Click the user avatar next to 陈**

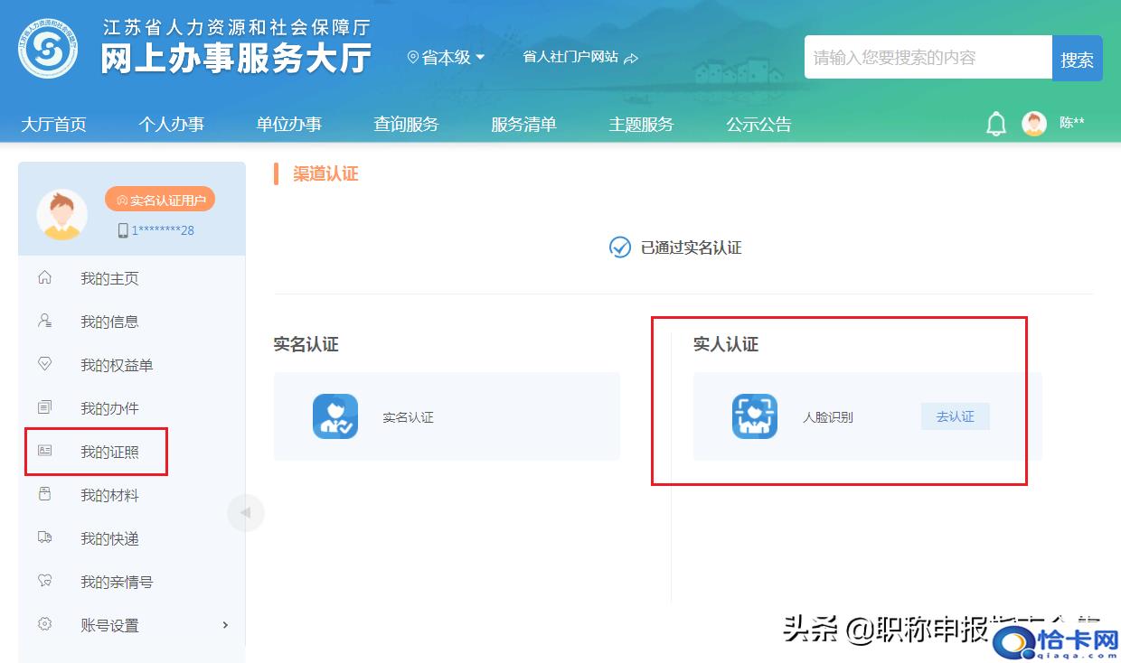click(x=1034, y=124)
